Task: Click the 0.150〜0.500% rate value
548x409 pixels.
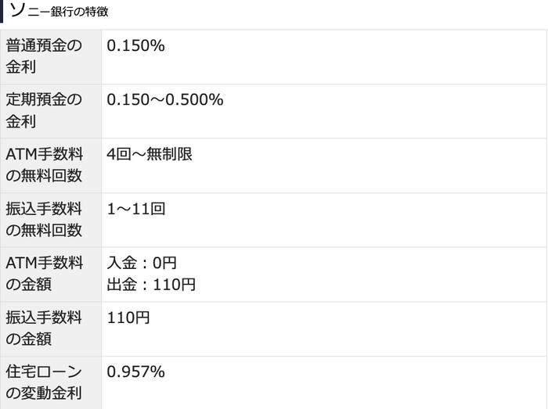Action: pyautogui.click(x=165, y=100)
